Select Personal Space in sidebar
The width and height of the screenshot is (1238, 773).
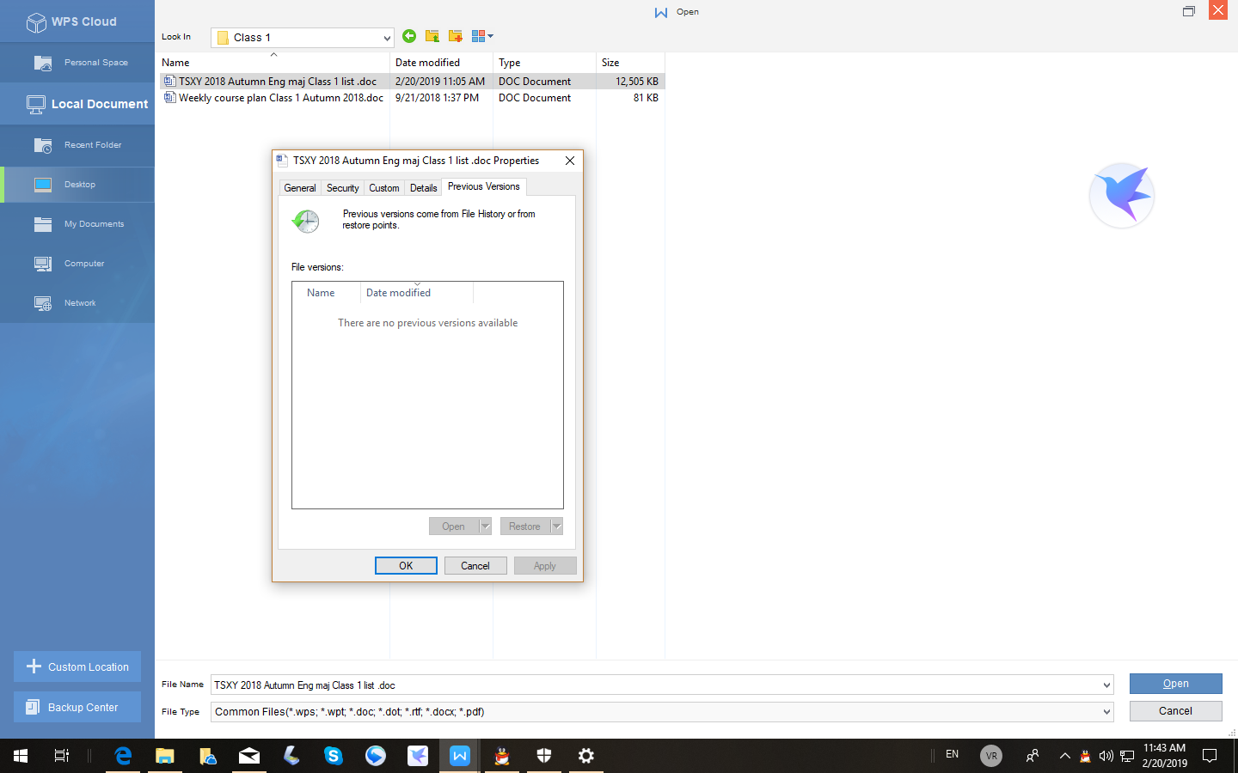77,63
